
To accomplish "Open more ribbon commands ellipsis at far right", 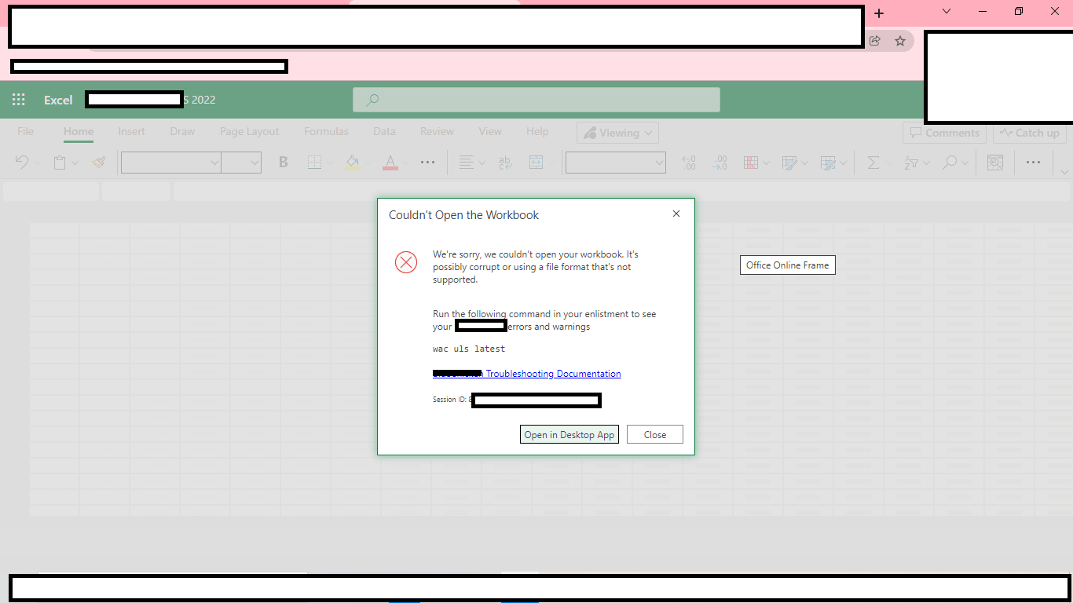I will click(x=1033, y=163).
